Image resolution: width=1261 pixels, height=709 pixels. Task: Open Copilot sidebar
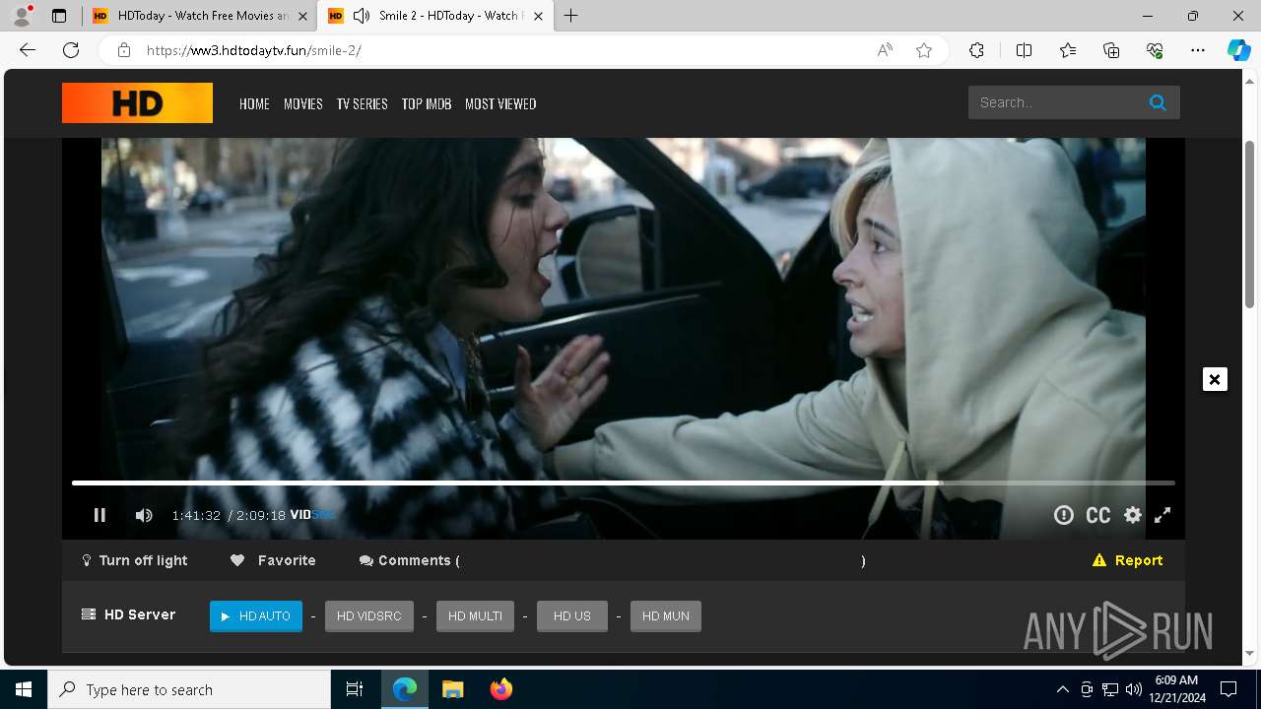[1238, 50]
